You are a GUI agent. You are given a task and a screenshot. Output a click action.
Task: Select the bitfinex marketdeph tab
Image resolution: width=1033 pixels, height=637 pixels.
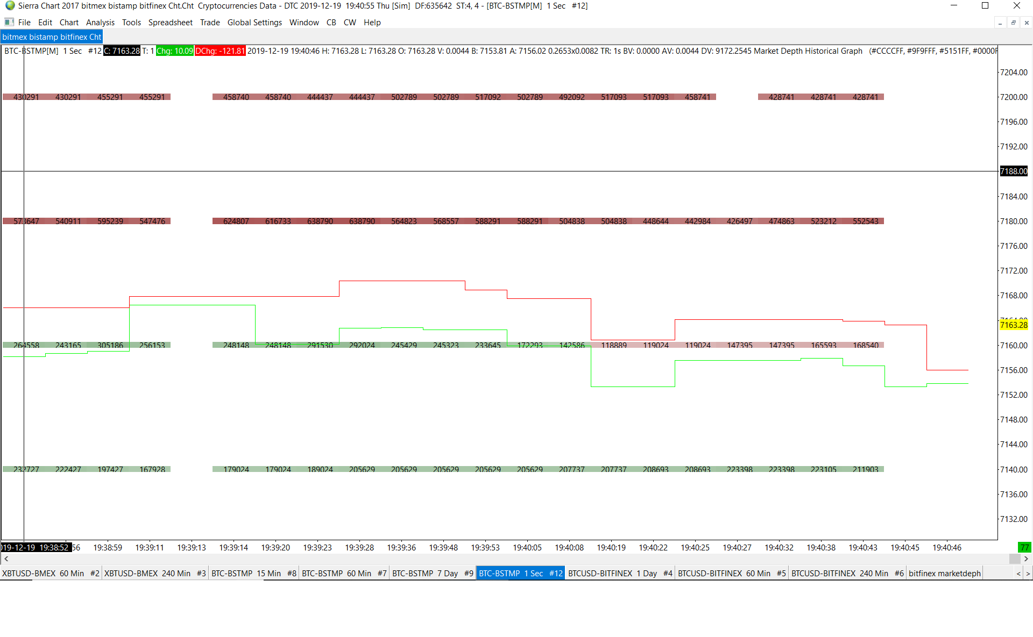(x=944, y=574)
